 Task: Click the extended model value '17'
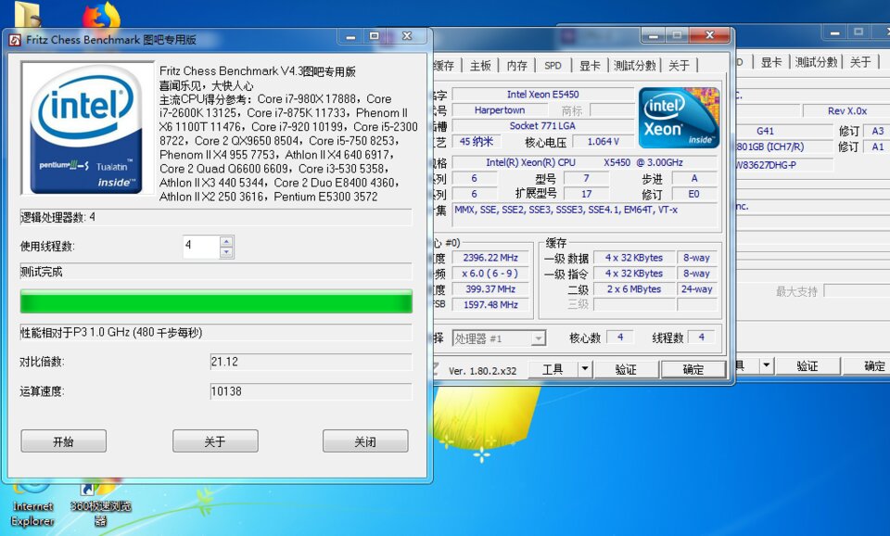point(586,194)
